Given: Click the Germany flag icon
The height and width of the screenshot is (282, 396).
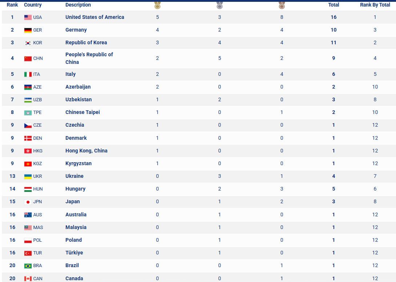Looking at the screenshot, I should (28, 30).
